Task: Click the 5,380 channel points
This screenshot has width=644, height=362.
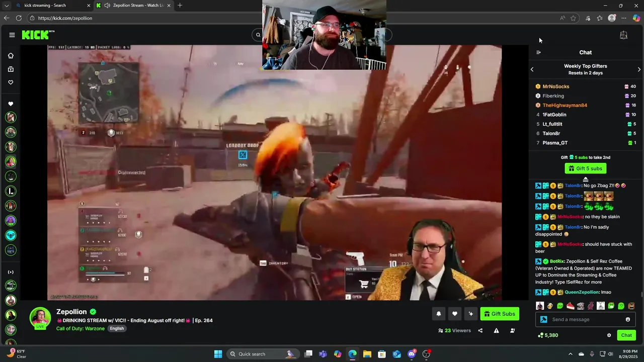Action: pyautogui.click(x=548, y=335)
